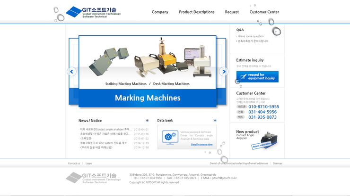Click the GIT Soft header logo

(x=93, y=12)
